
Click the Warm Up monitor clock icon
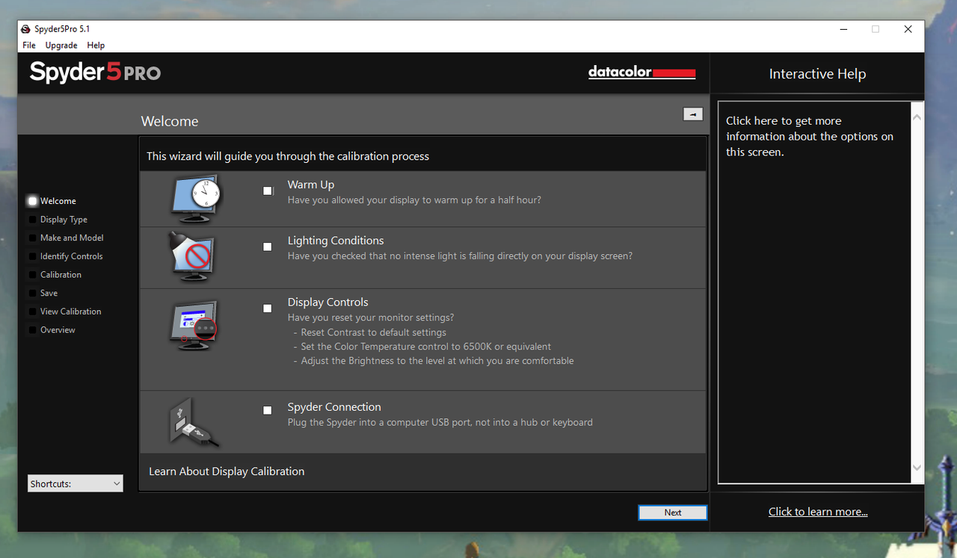pos(197,199)
